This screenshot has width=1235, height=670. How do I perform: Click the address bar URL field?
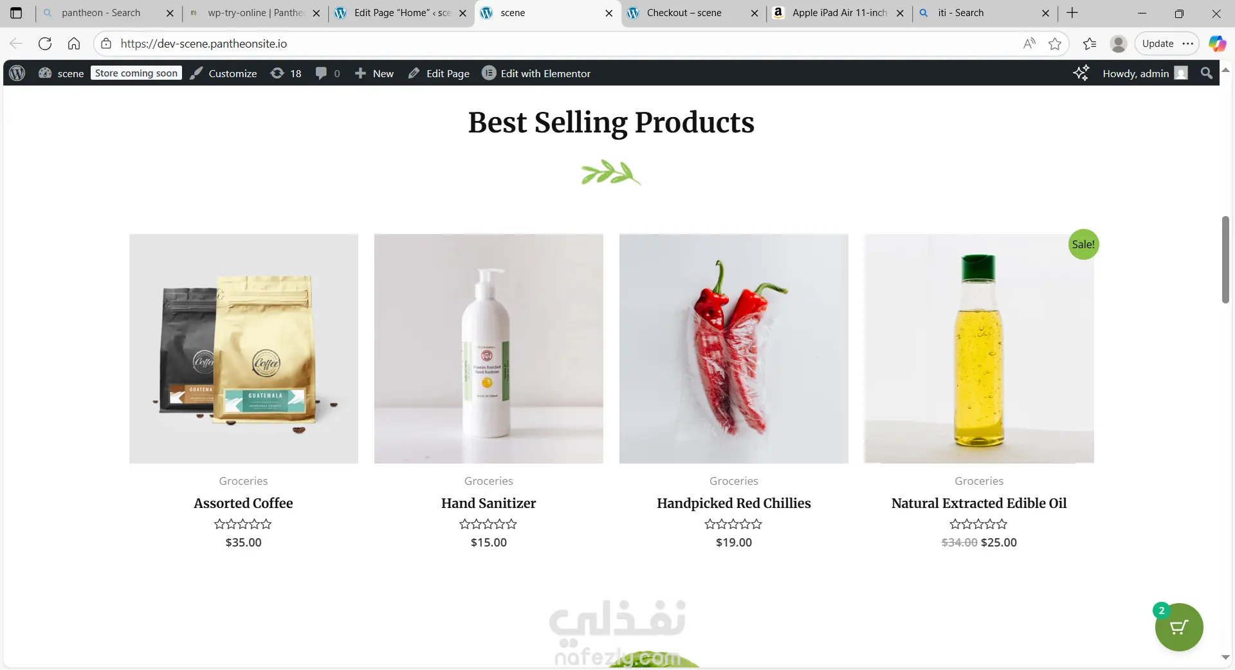[x=566, y=44]
